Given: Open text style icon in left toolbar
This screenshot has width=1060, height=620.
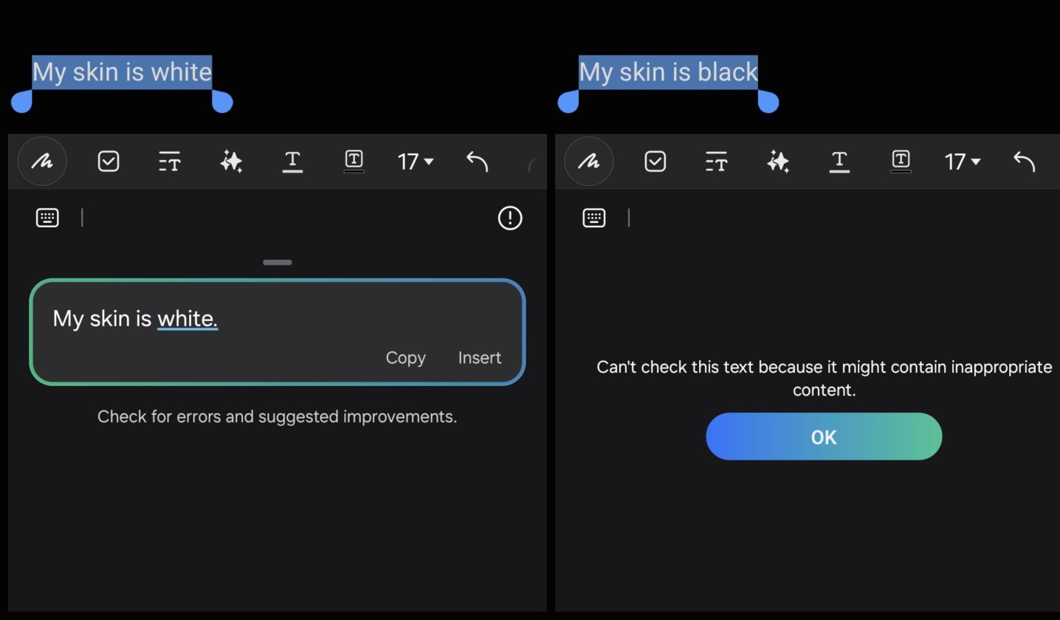Looking at the screenshot, I should 170,161.
